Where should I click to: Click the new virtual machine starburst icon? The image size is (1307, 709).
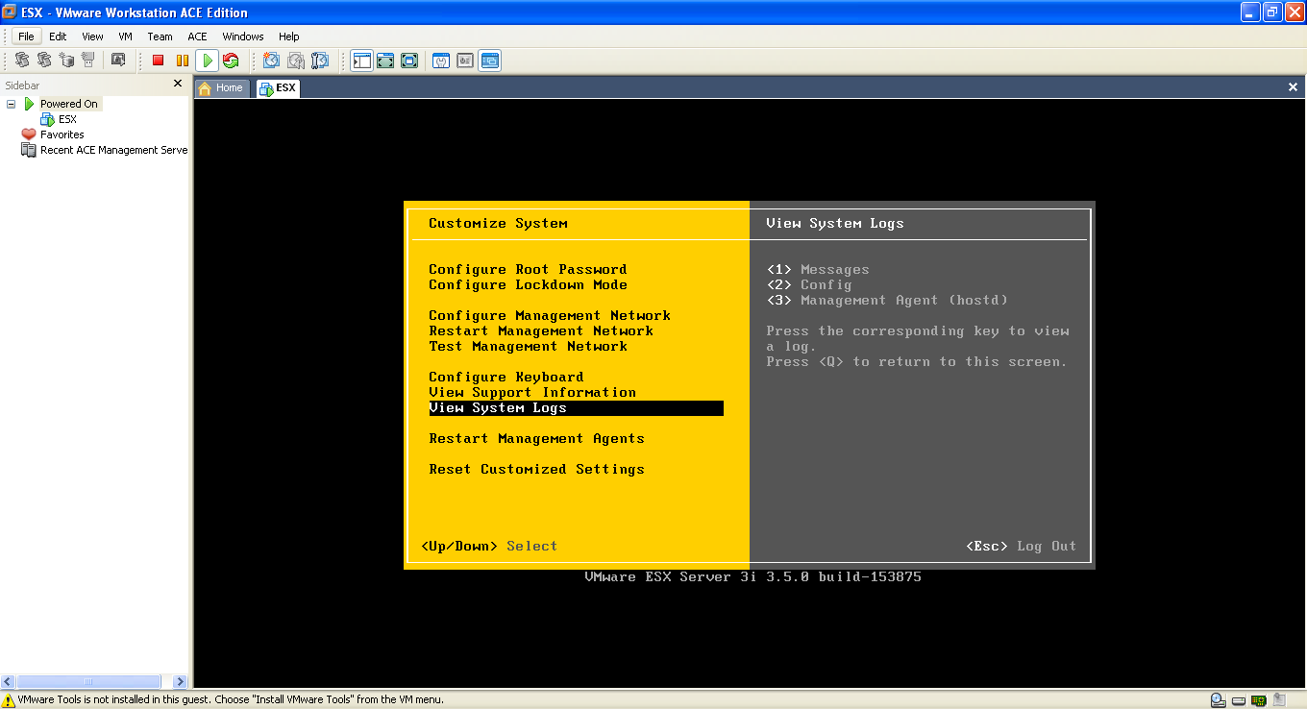coord(66,61)
